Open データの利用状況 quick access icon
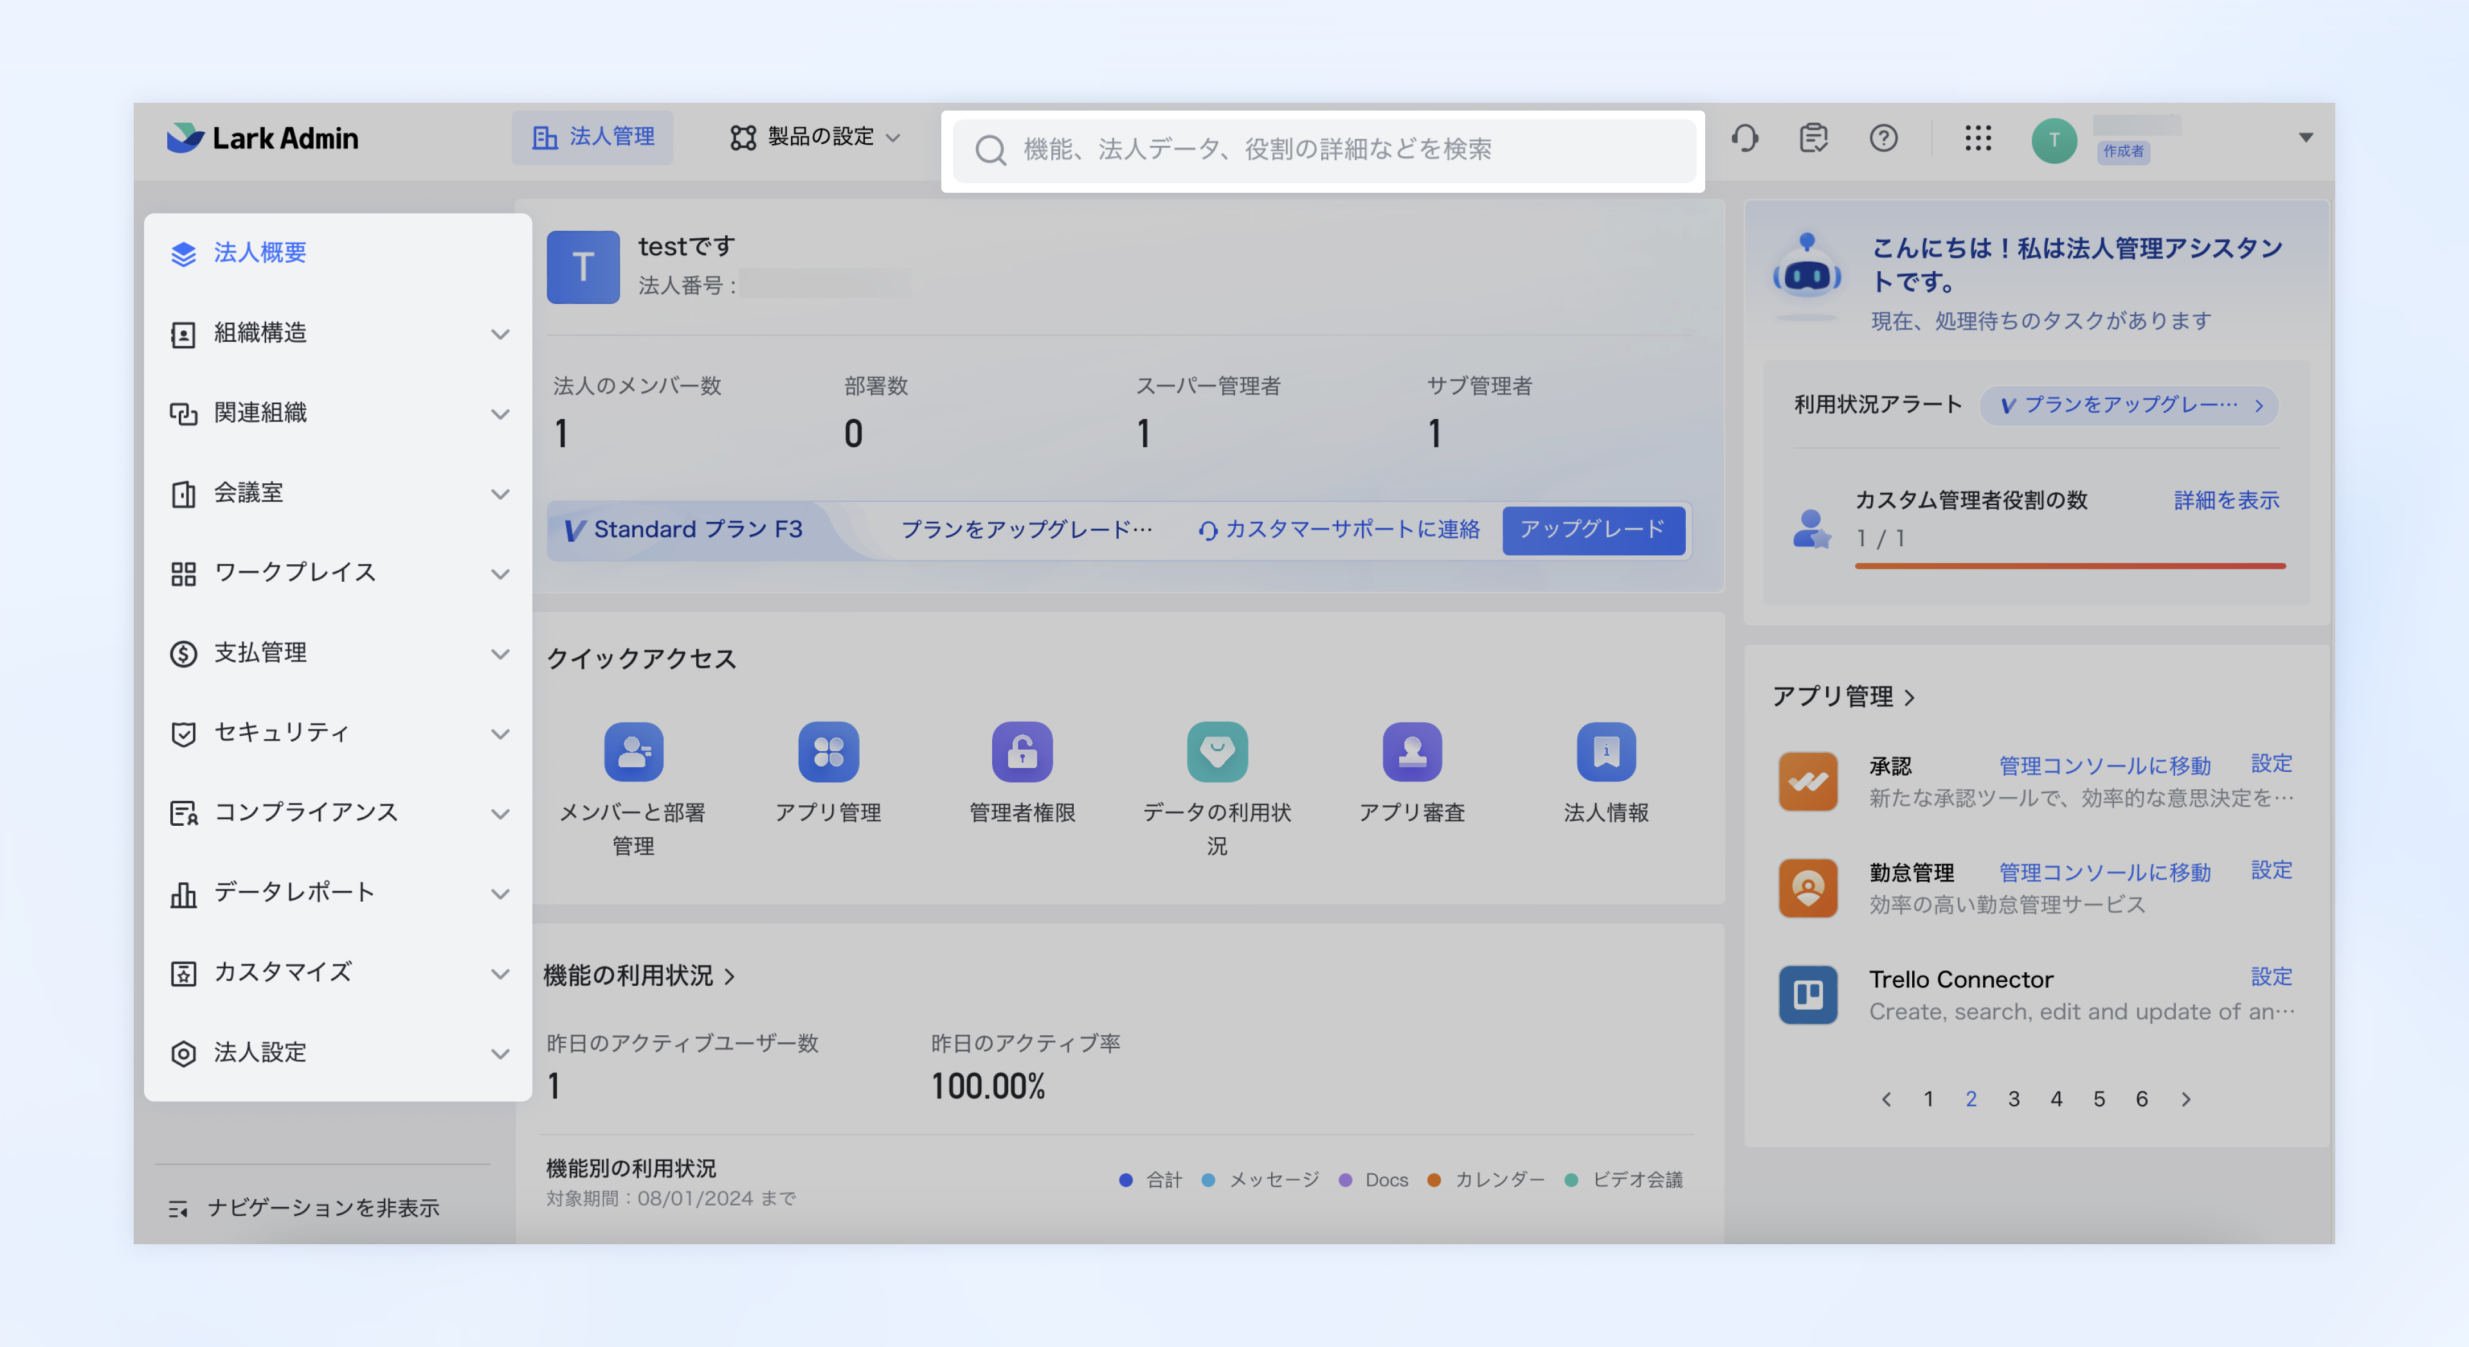The image size is (2469, 1347). pyautogui.click(x=1216, y=752)
